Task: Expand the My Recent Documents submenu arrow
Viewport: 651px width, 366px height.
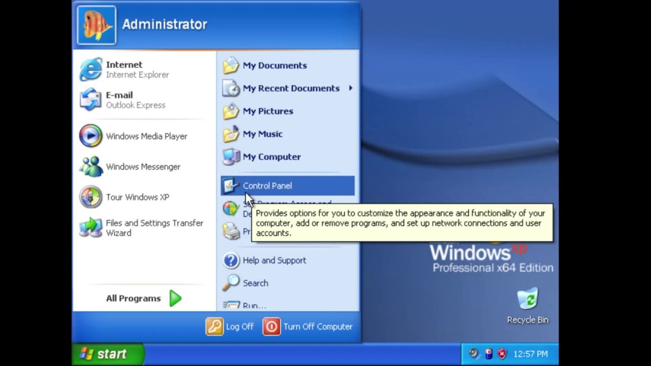Action: click(x=350, y=88)
